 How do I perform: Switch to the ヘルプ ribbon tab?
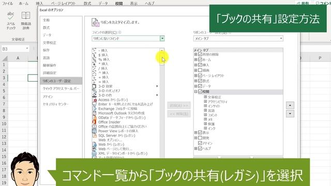point(149,4)
